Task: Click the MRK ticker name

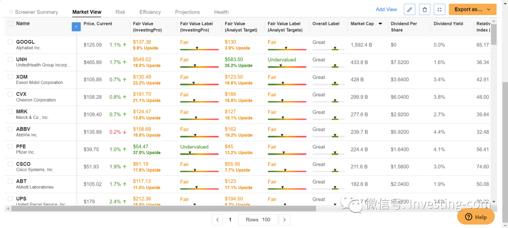Action: pyautogui.click(x=22, y=112)
